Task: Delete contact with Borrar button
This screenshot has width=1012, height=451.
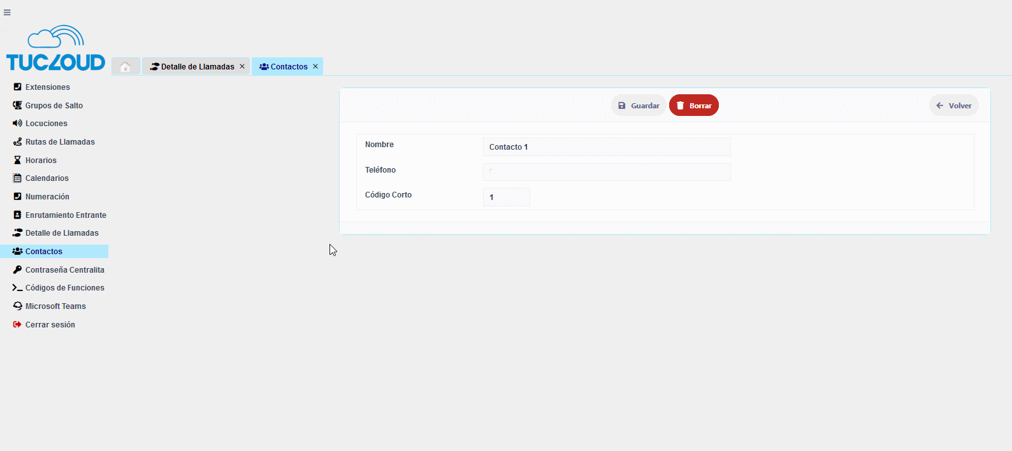Action: click(693, 106)
